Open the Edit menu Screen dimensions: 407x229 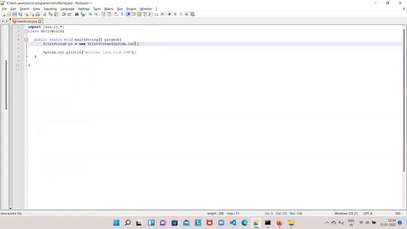[13, 9]
